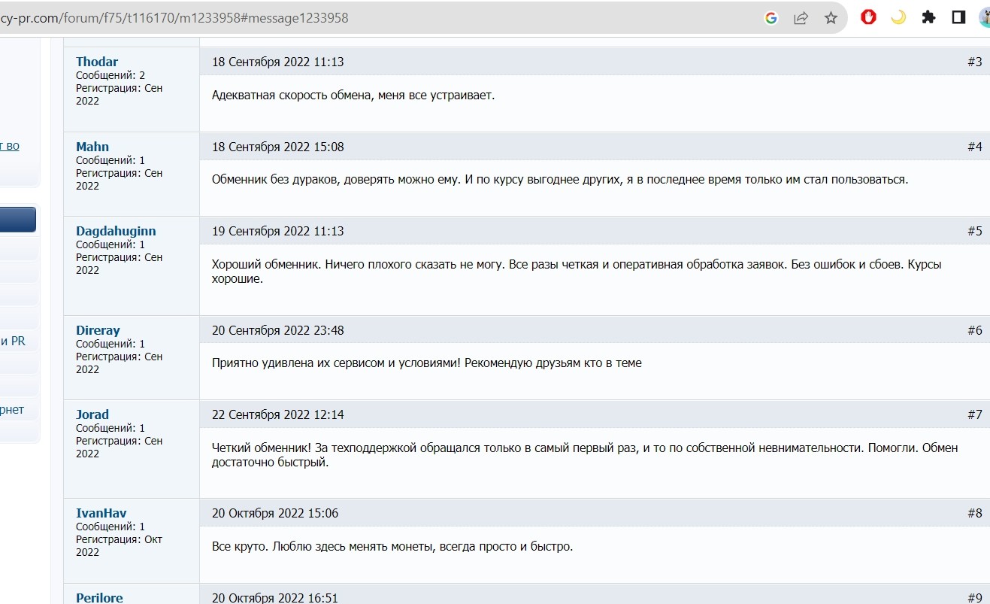Open permalink #6 of Direray's post
Screen dimensions: 990x604
click(975, 330)
